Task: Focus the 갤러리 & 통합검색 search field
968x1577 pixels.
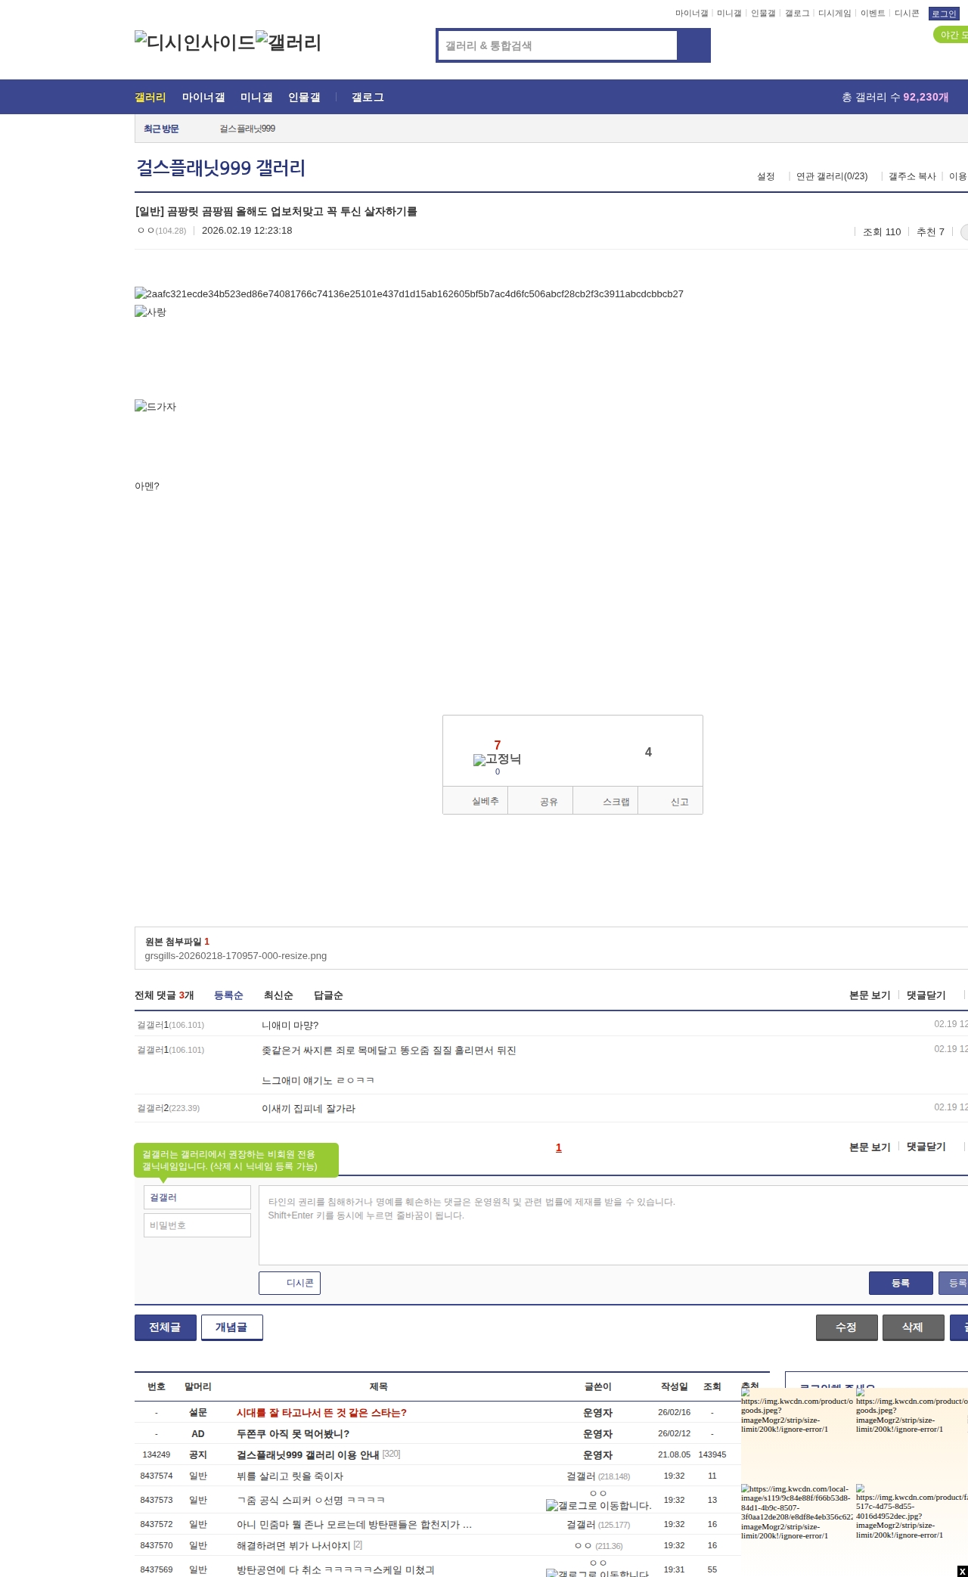Action: 558,45
